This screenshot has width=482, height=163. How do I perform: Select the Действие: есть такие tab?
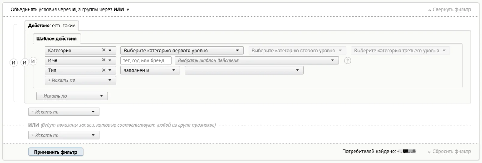(x=52, y=26)
